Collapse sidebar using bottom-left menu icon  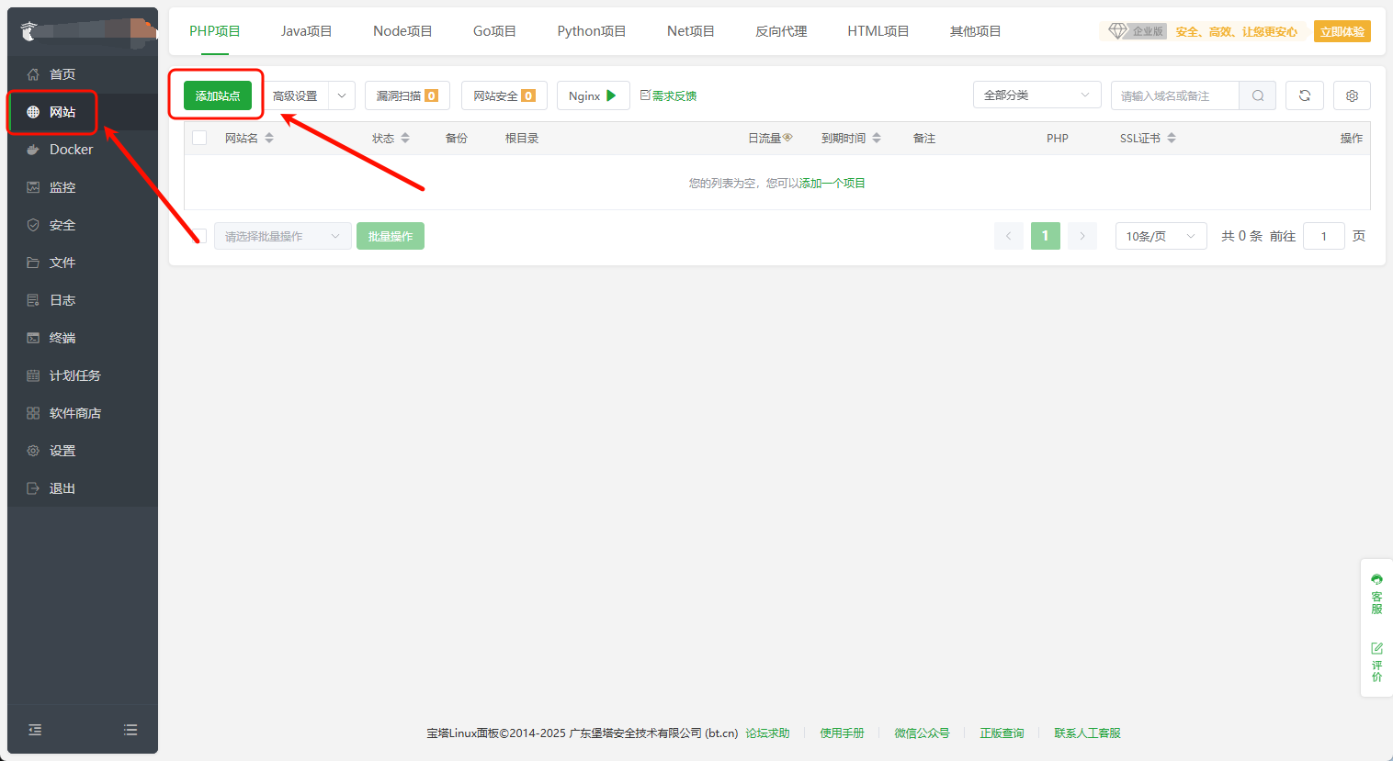coord(35,730)
